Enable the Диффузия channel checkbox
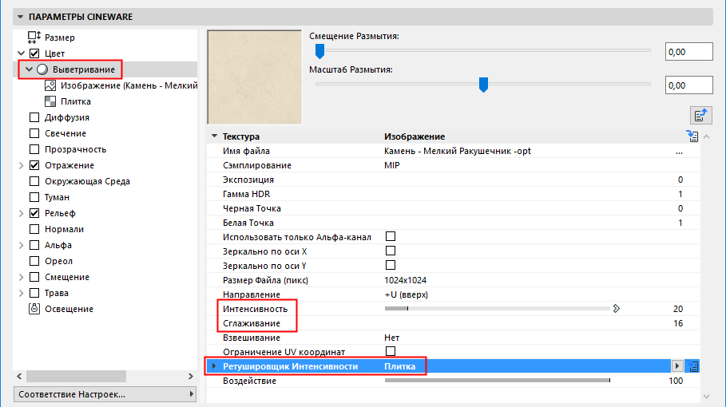 (34, 117)
